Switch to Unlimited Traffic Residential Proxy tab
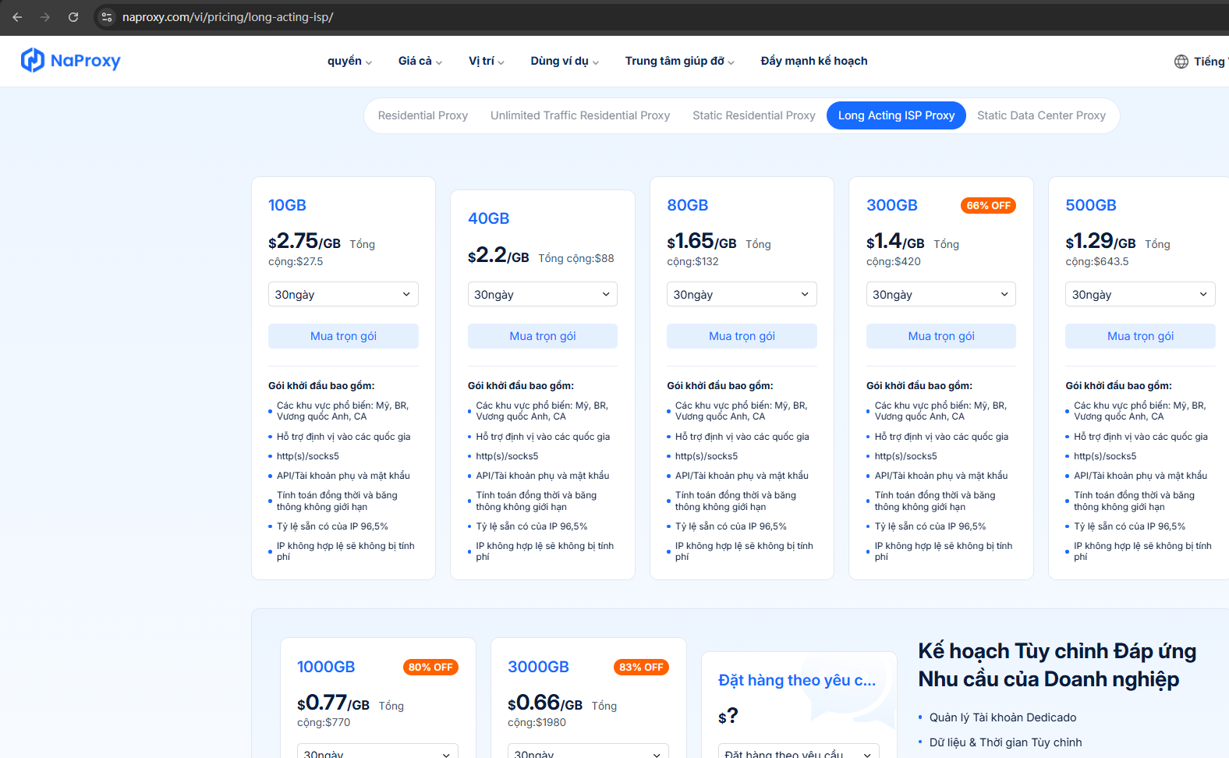The image size is (1229, 758). click(x=580, y=115)
